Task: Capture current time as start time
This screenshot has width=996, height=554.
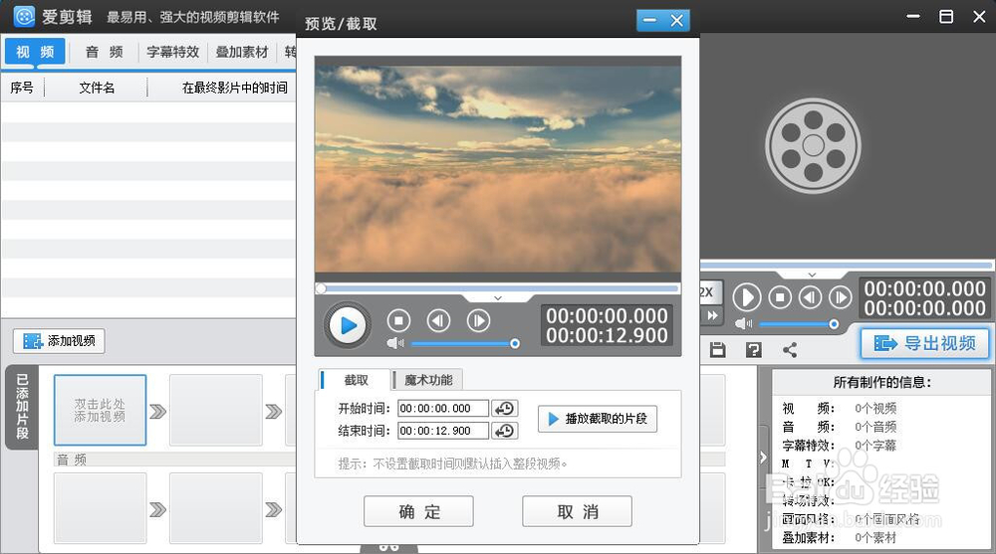Action: tap(505, 408)
